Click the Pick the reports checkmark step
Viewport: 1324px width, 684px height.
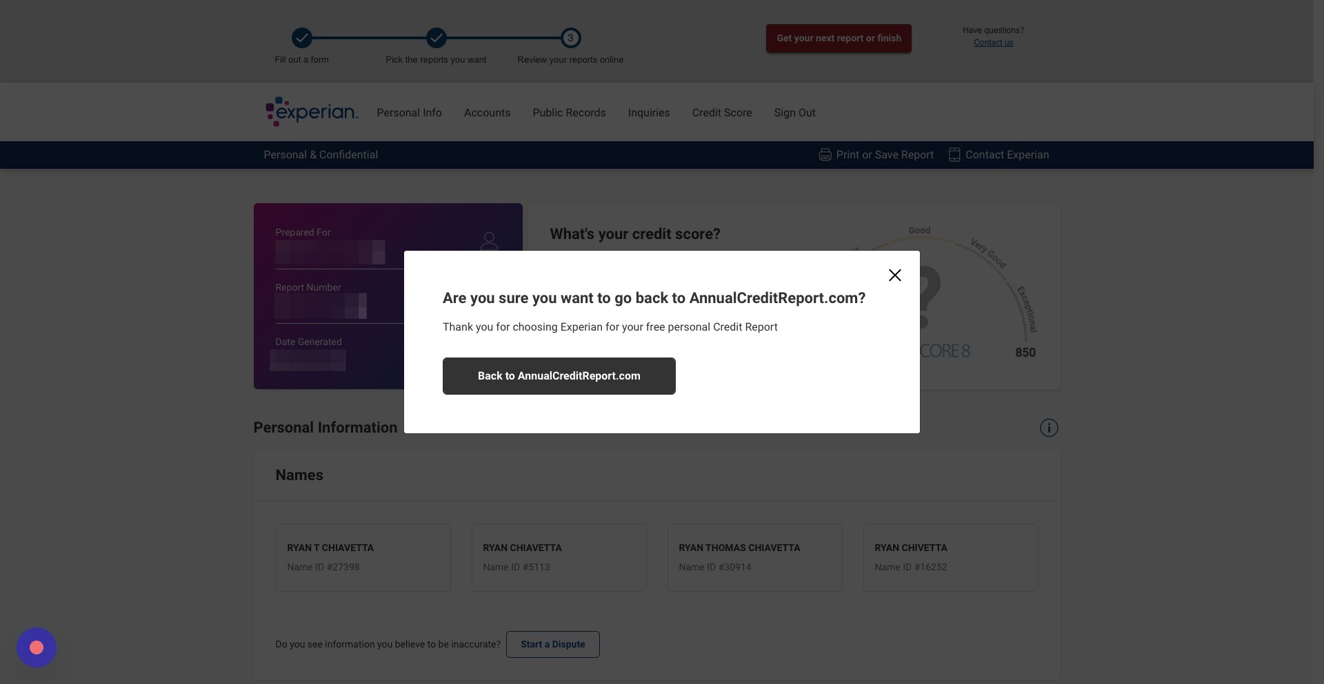point(436,38)
